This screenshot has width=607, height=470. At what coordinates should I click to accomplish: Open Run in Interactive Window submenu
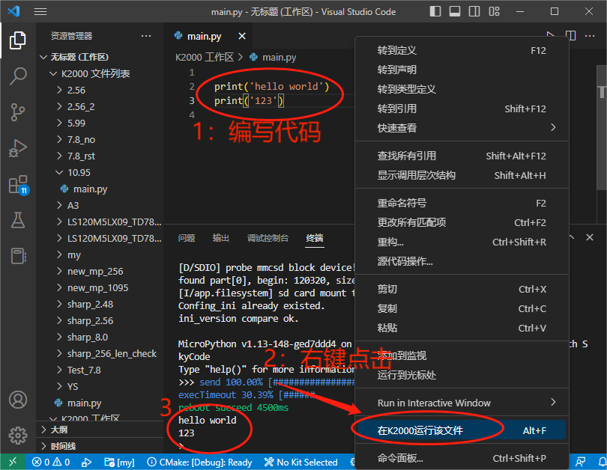[x=462, y=403]
